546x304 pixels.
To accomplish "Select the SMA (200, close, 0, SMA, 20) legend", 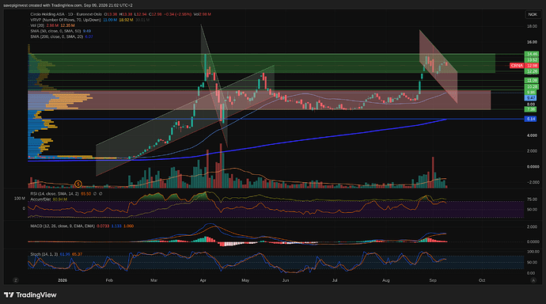I will click(56, 36).
